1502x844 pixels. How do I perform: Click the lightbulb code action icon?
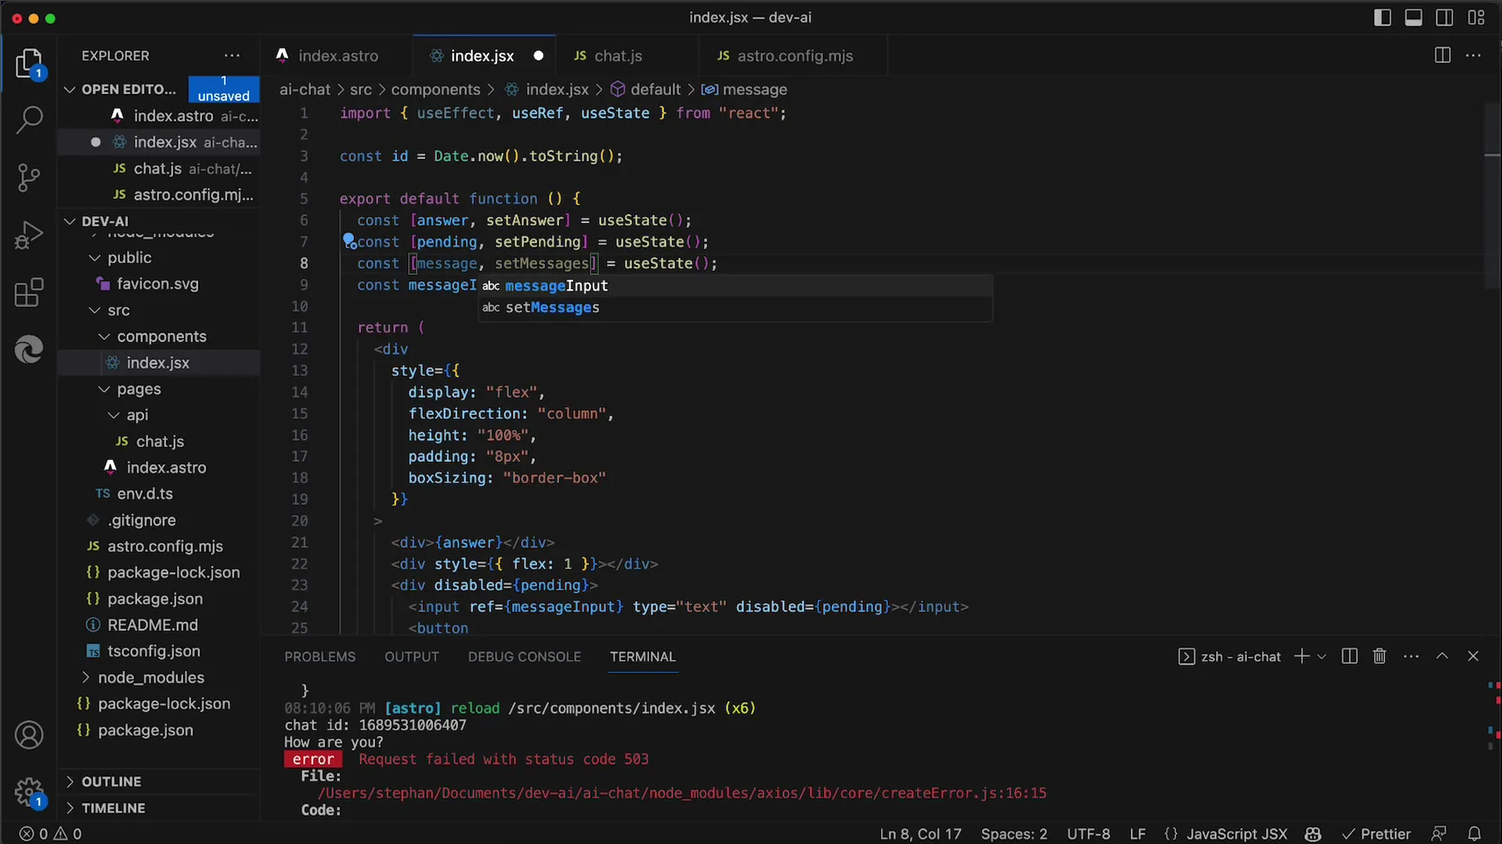(348, 241)
